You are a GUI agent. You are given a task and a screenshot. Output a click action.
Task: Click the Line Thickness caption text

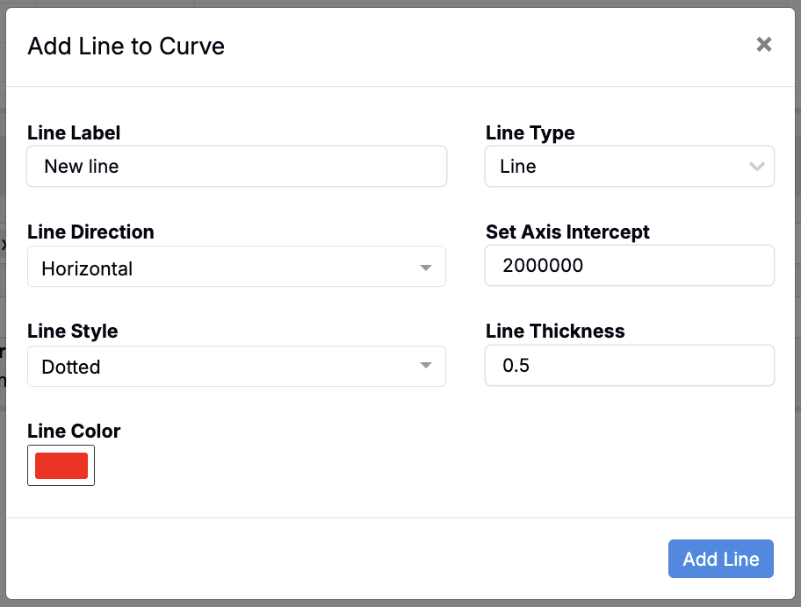point(555,332)
